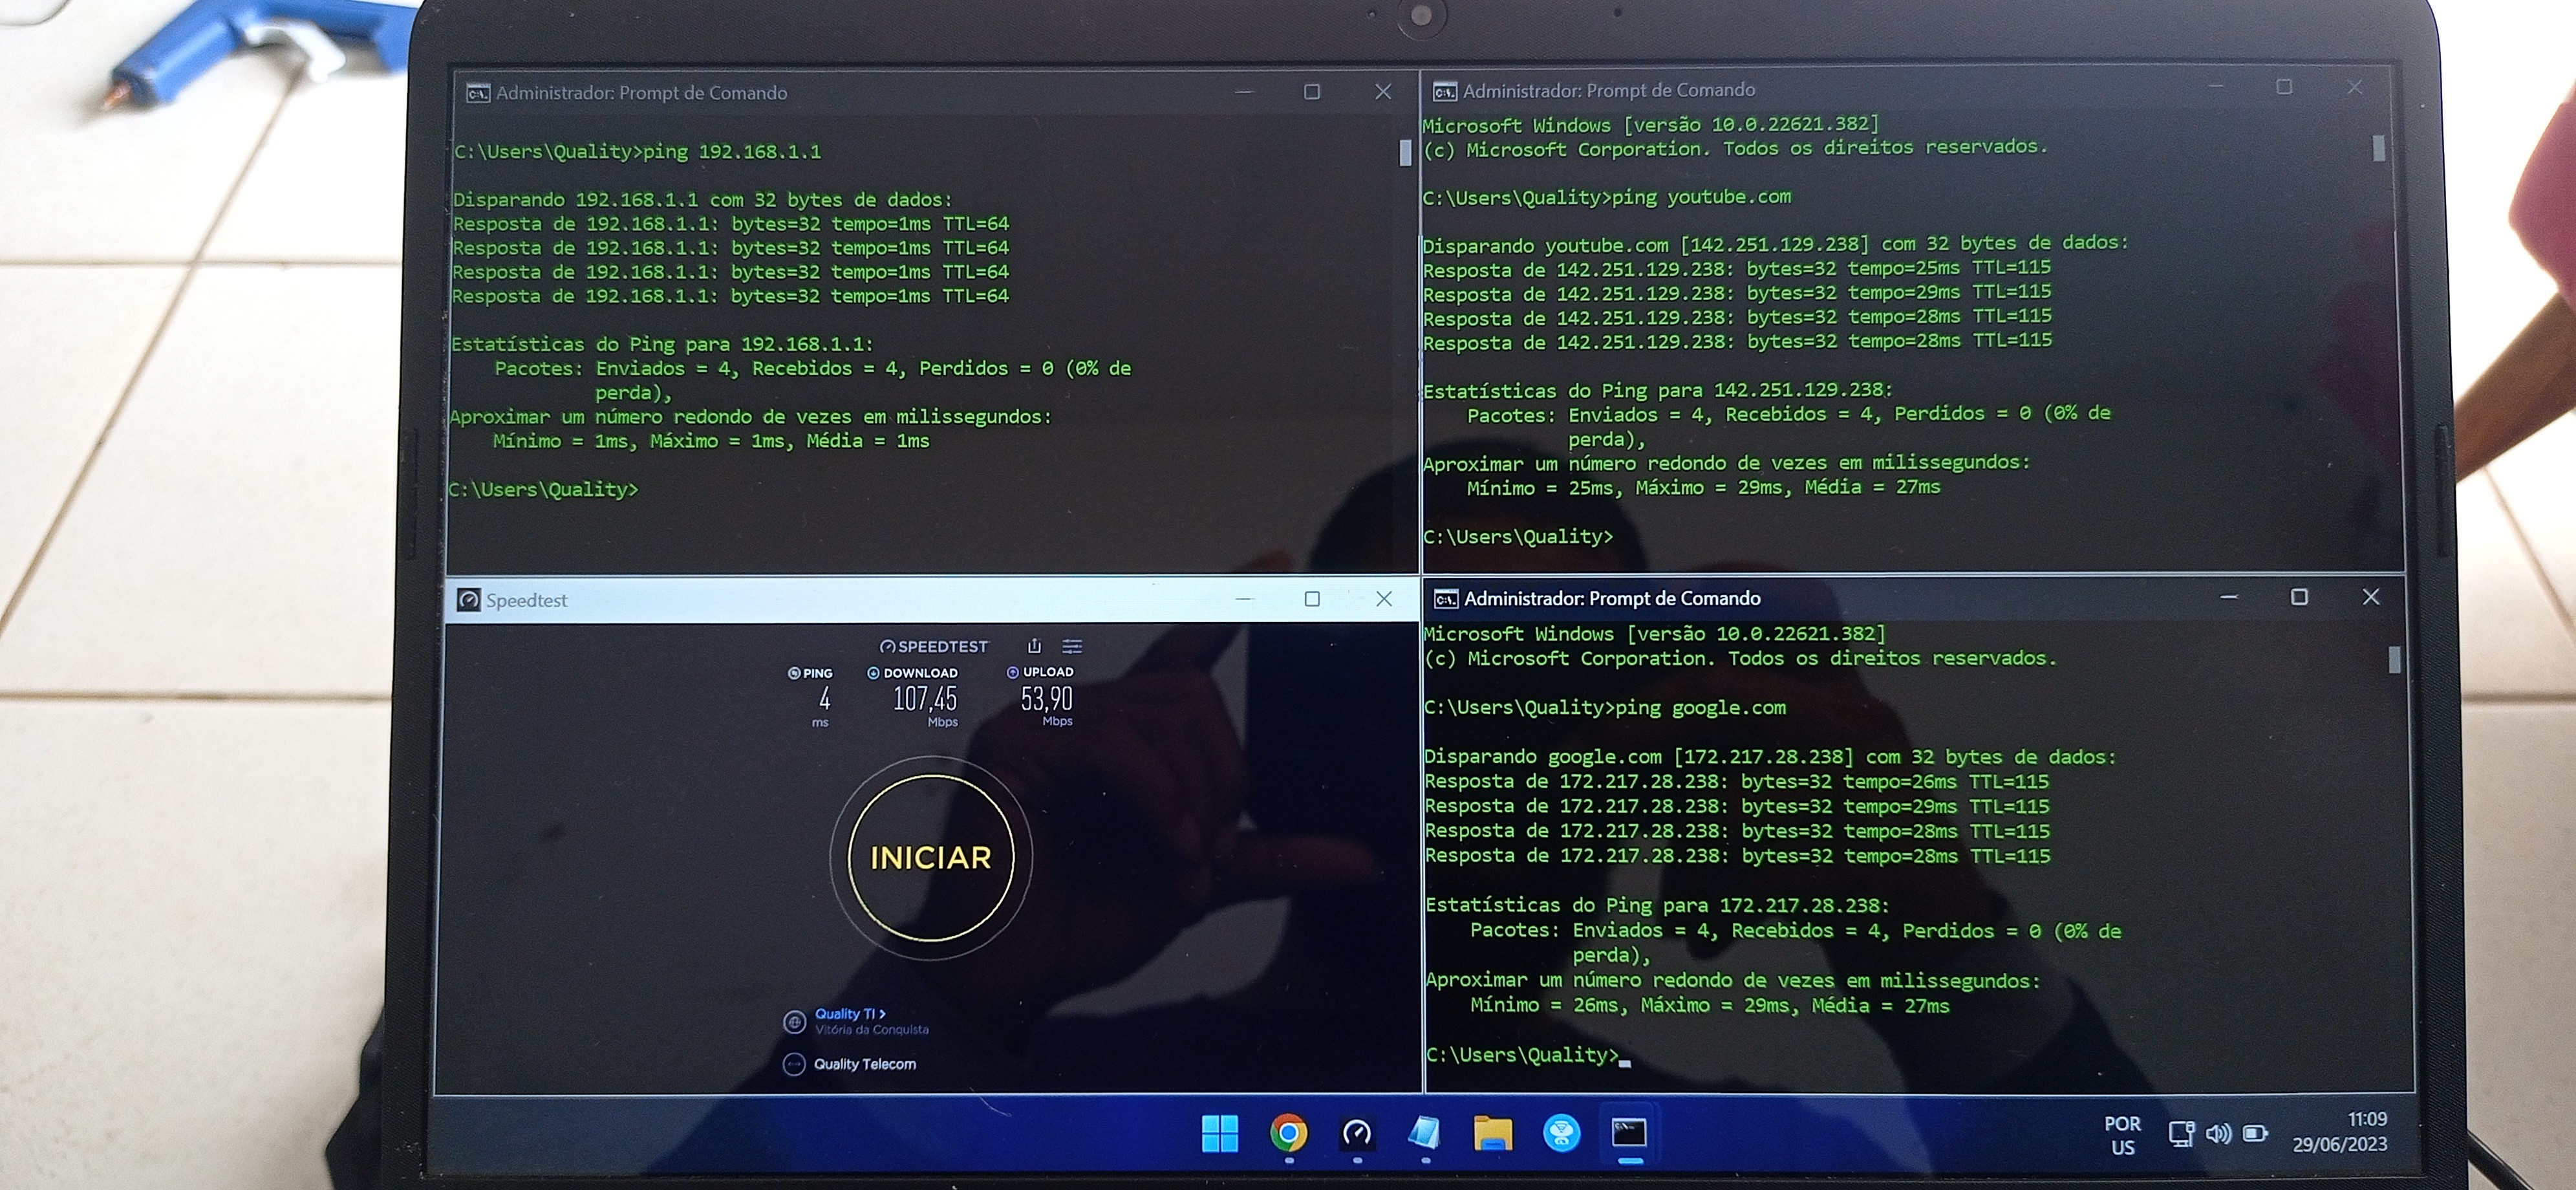Open the Speedtest settings sliders icon

[x=1072, y=646]
